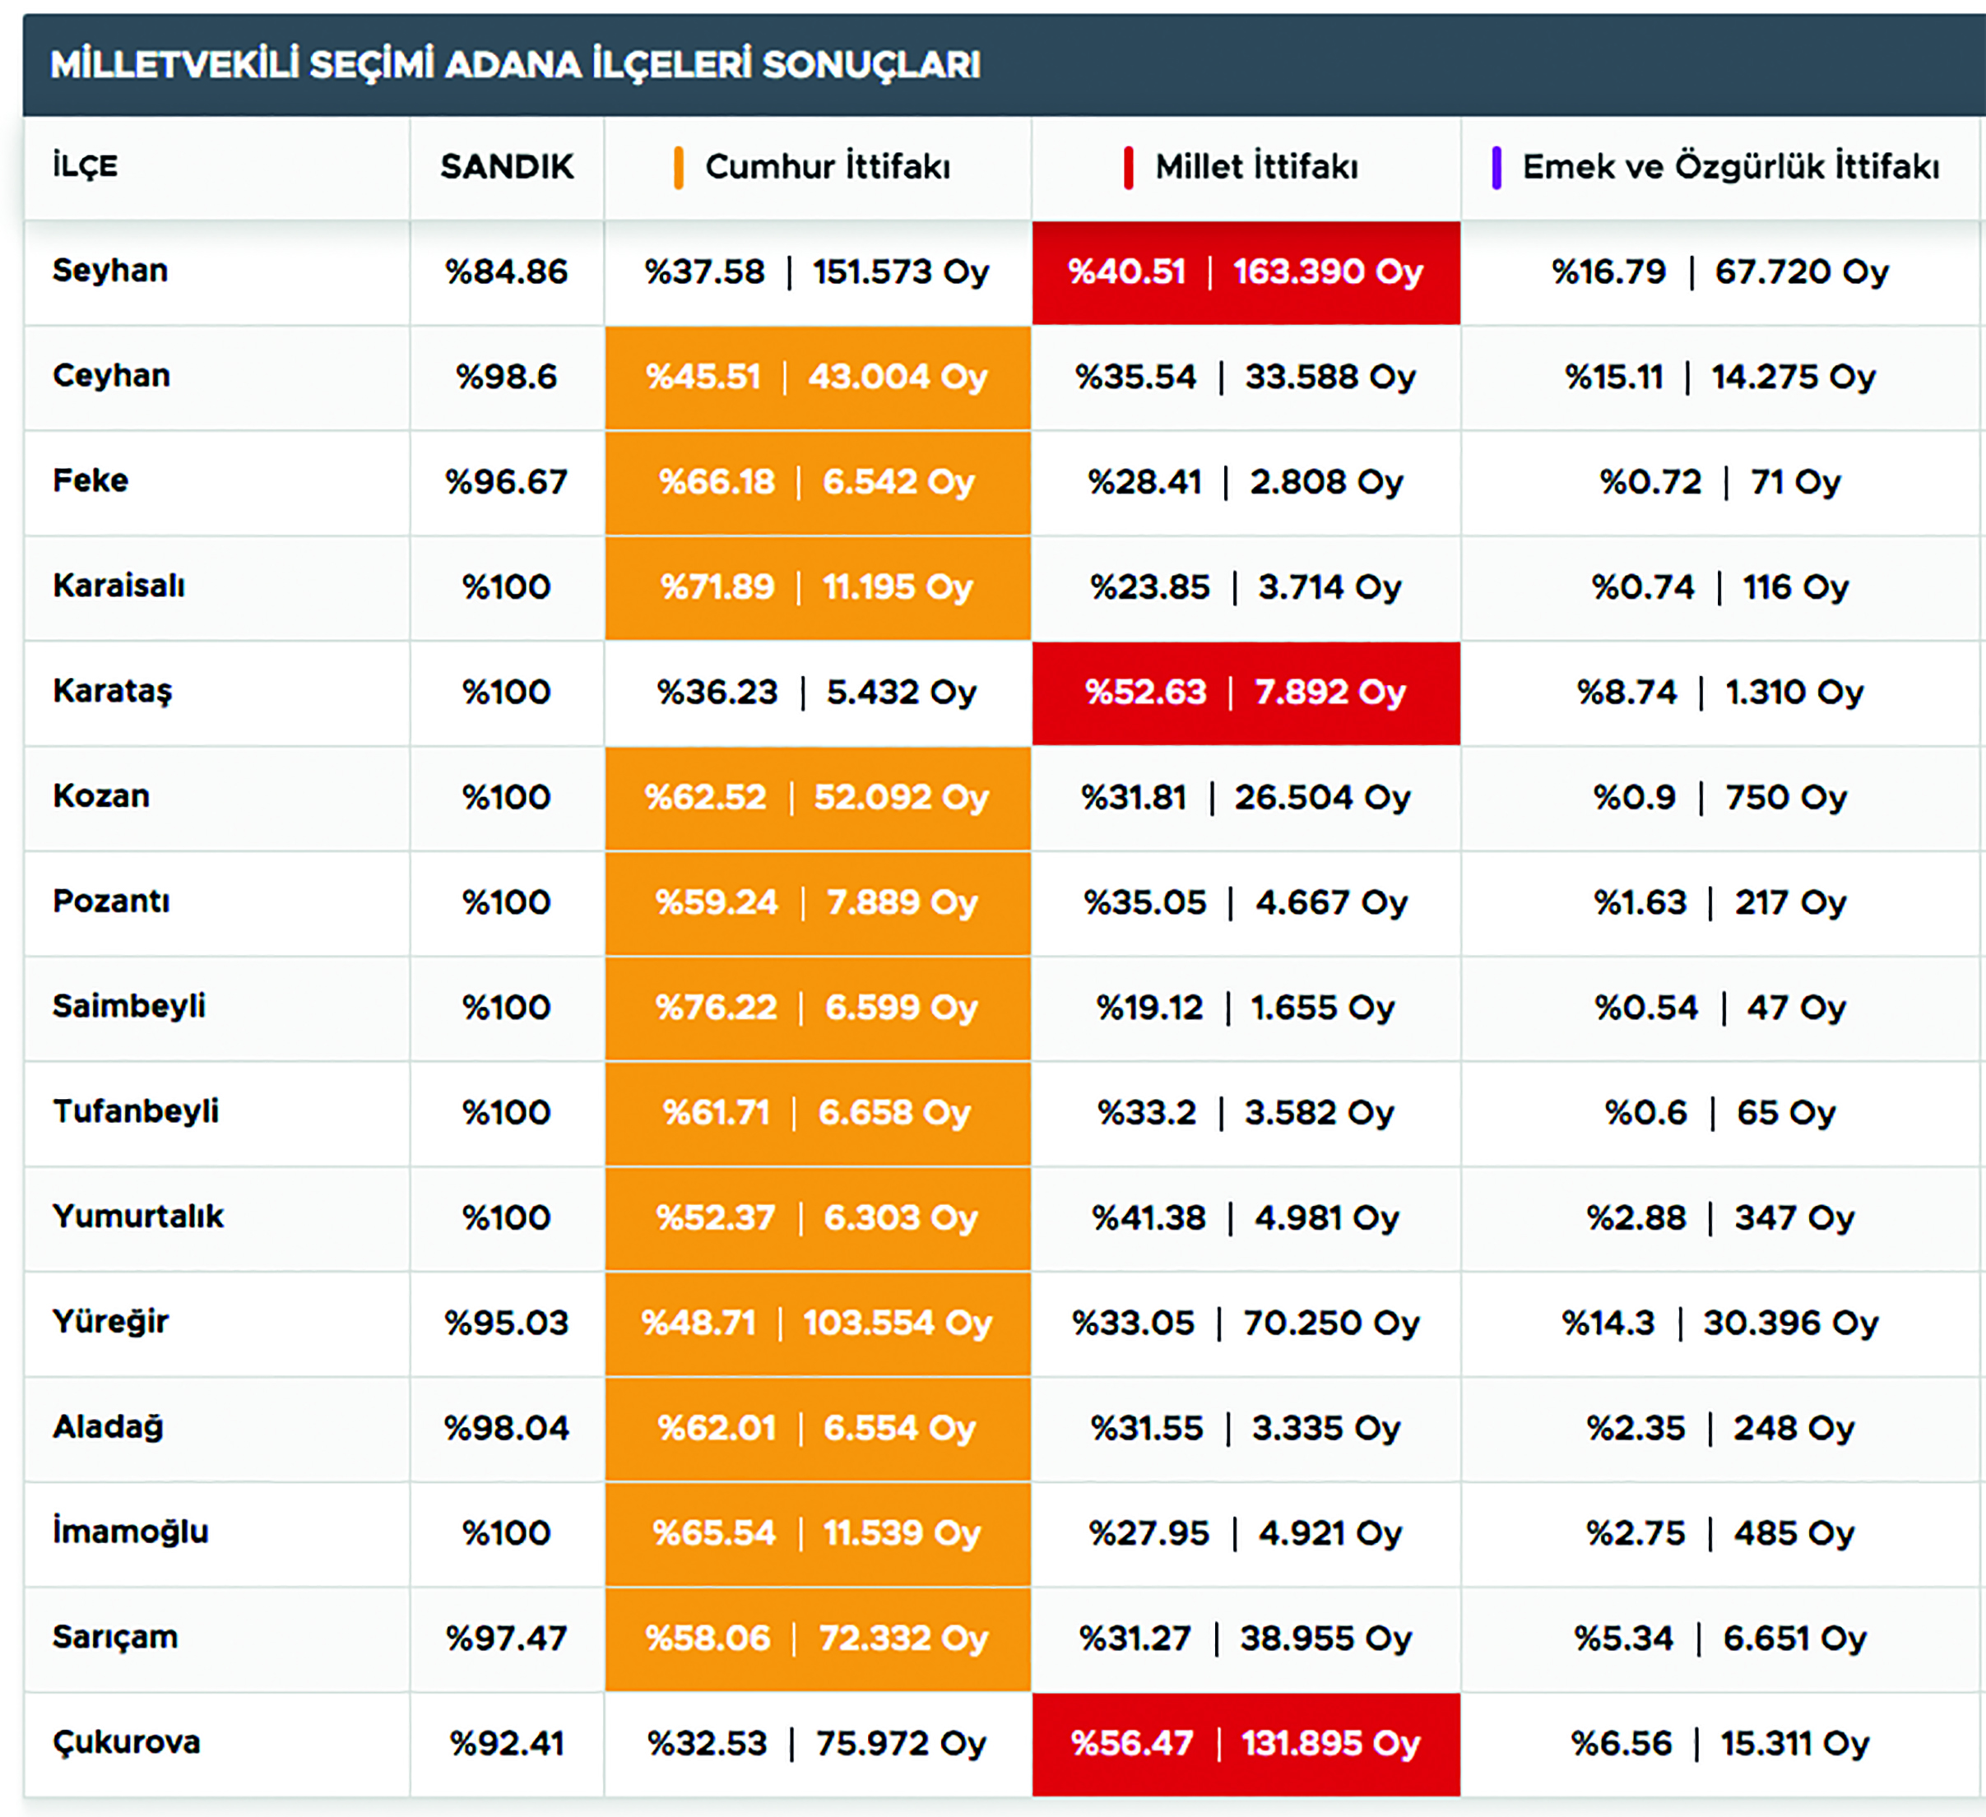The width and height of the screenshot is (1986, 1817).
Task: Click the orange Cumhur İttifakı color marker
Action: tap(678, 168)
